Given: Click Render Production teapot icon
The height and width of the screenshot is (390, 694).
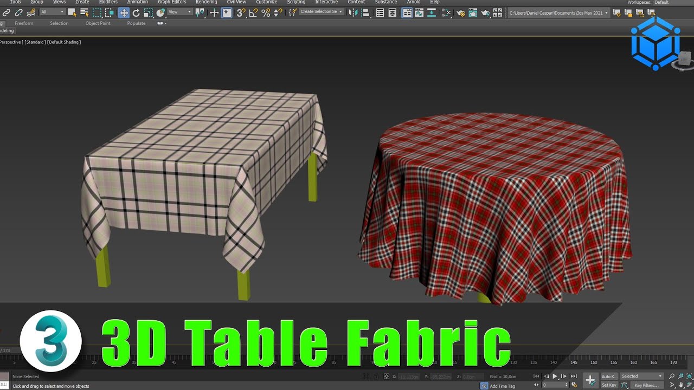Looking at the screenshot, I should (x=485, y=12).
